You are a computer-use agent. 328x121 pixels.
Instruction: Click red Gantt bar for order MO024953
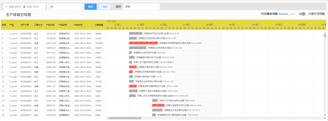tap(158, 105)
